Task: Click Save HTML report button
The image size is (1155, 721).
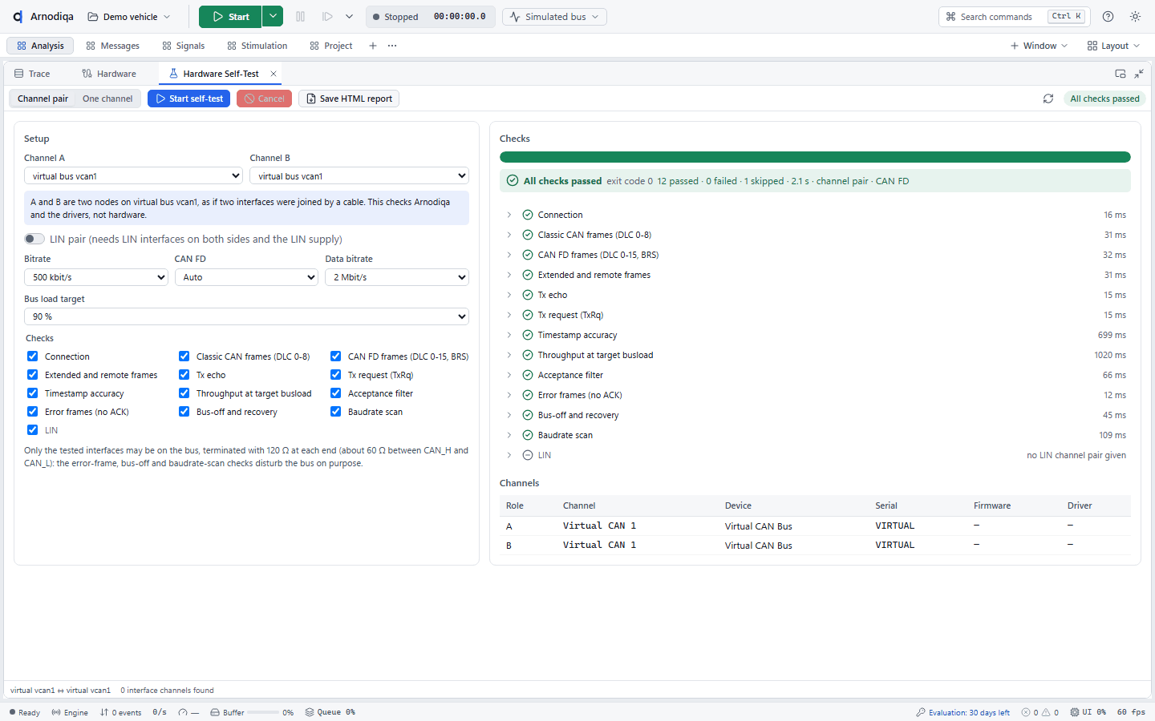Action: pos(349,99)
